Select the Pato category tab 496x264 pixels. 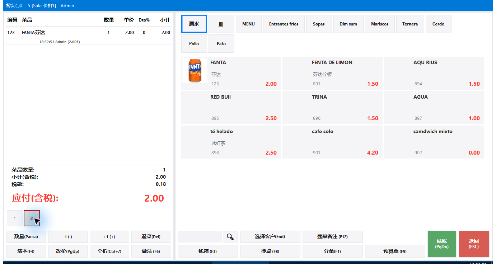[x=221, y=44]
